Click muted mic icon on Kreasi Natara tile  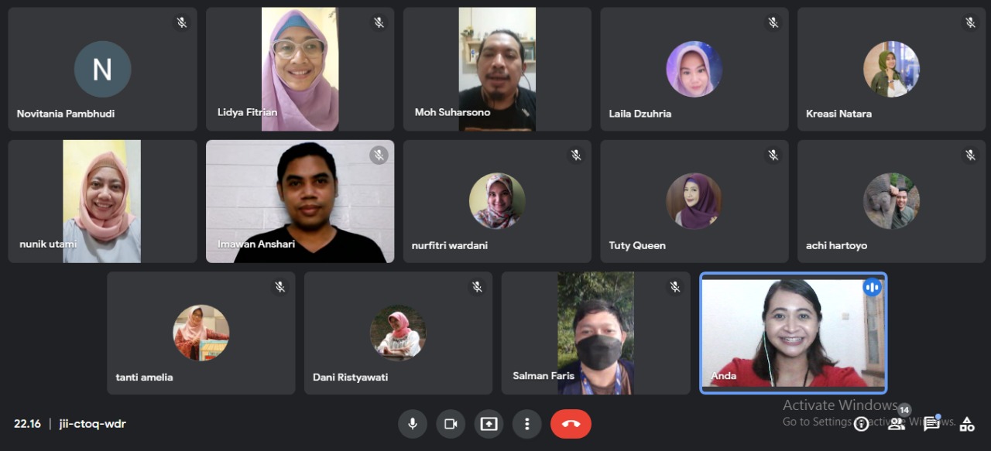[x=971, y=23]
